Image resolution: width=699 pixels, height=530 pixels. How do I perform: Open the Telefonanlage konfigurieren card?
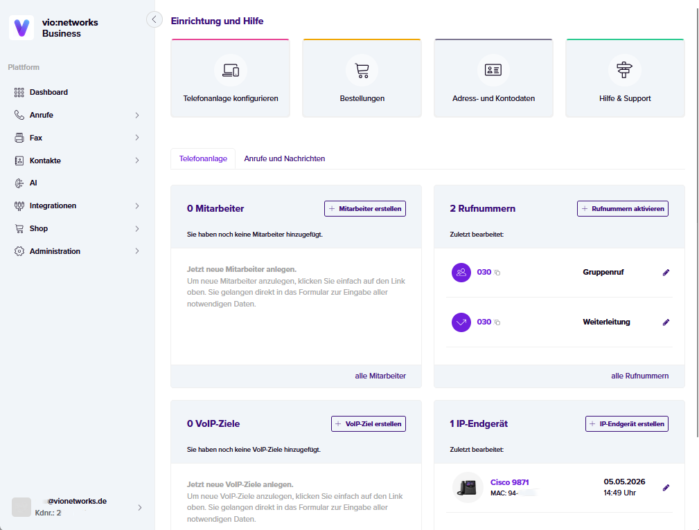coord(231,78)
